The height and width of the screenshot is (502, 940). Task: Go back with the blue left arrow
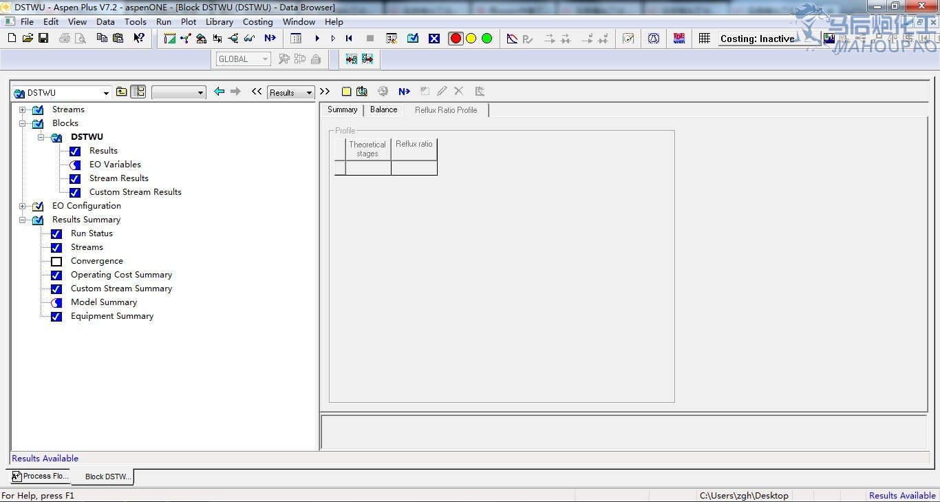(219, 92)
